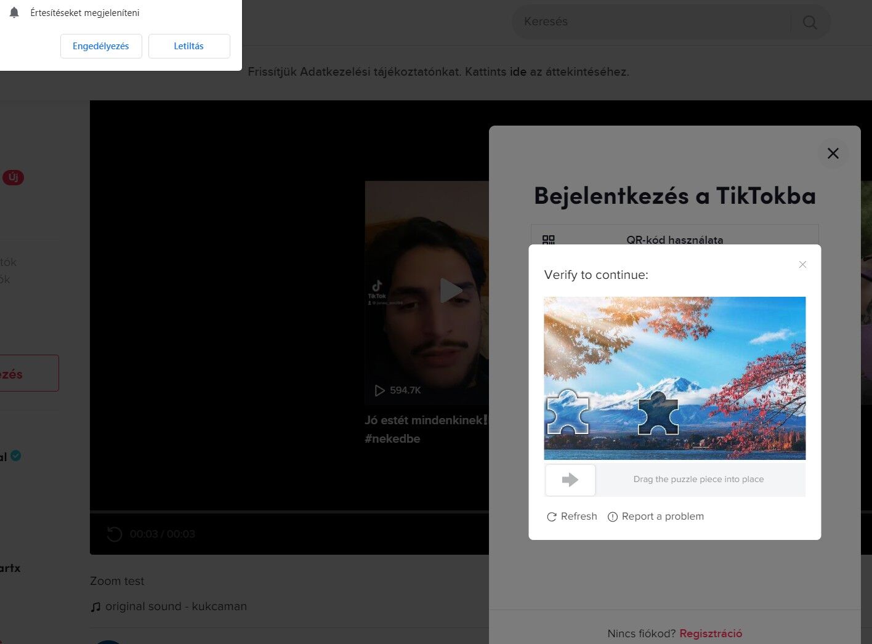Image resolution: width=872 pixels, height=644 pixels.
Task: Click the Zoom test video caption
Action: click(117, 581)
